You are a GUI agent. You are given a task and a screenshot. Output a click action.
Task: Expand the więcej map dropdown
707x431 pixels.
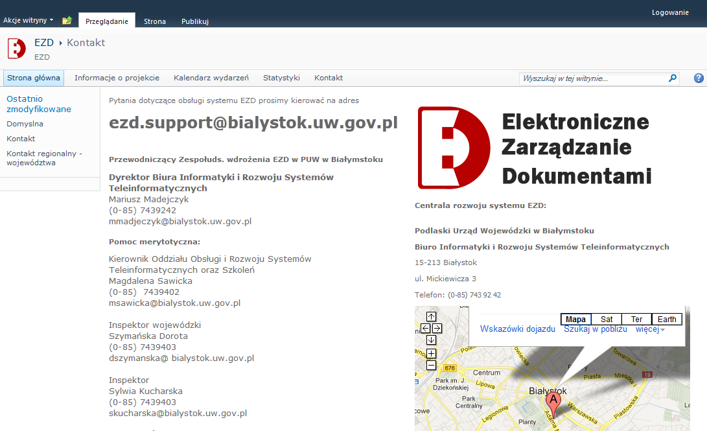click(x=650, y=329)
